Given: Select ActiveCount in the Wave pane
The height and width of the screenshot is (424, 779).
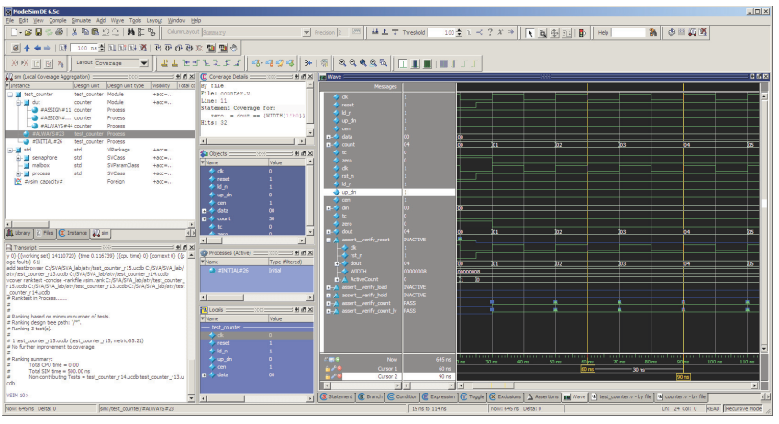Looking at the screenshot, I should [362, 279].
